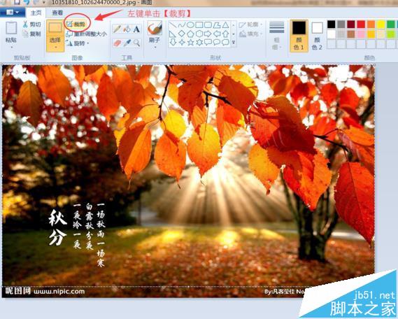Select the Pencil tool

tap(117, 29)
